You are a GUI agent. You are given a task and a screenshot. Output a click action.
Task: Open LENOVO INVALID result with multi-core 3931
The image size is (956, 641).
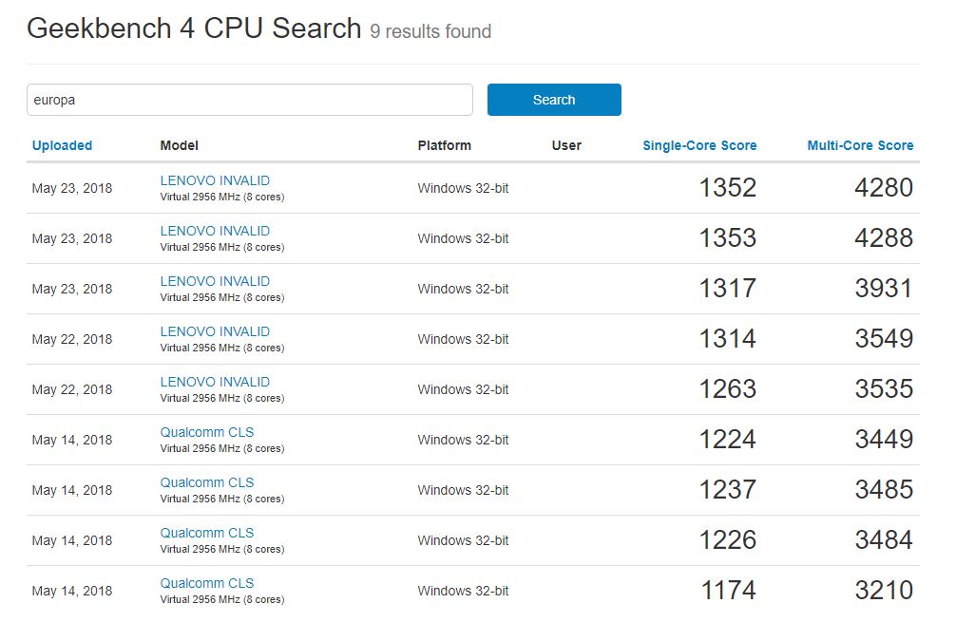click(215, 281)
